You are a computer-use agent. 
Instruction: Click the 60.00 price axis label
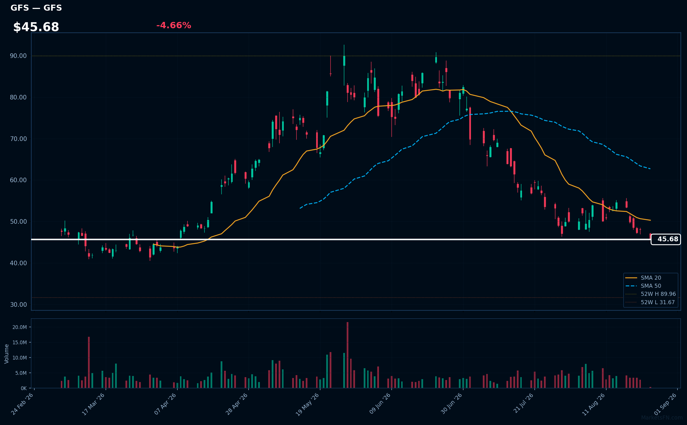point(18,180)
